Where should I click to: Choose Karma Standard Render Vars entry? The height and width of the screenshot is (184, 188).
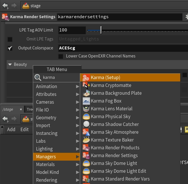coord(130,179)
